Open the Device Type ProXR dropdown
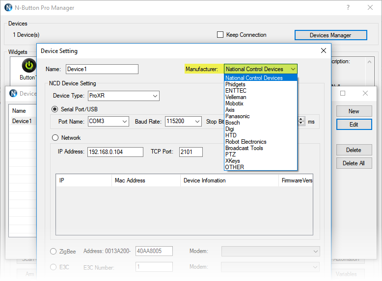 (155, 96)
